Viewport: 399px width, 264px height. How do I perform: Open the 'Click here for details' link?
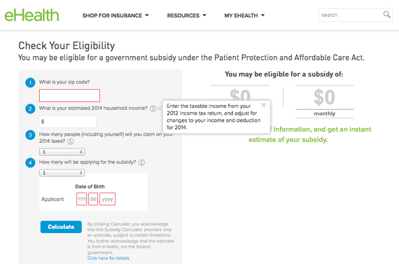(108, 258)
